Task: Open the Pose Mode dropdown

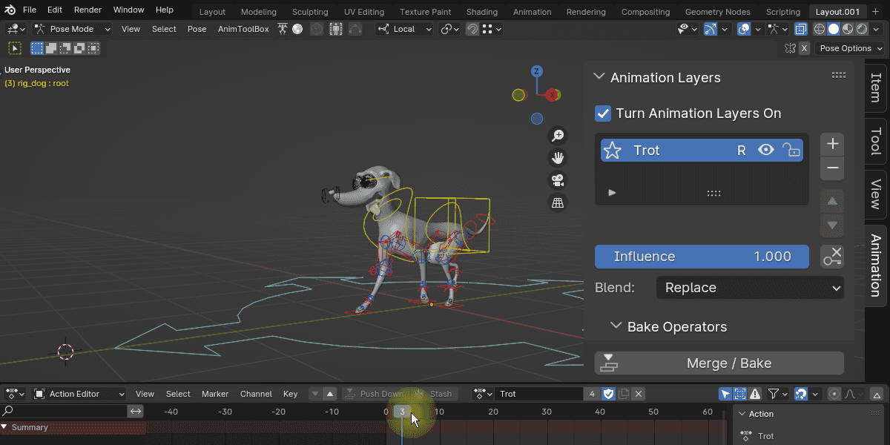Action: (72, 29)
